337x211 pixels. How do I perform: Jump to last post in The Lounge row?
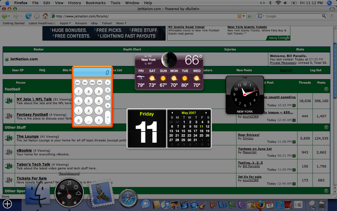click(x=294, y=142)
